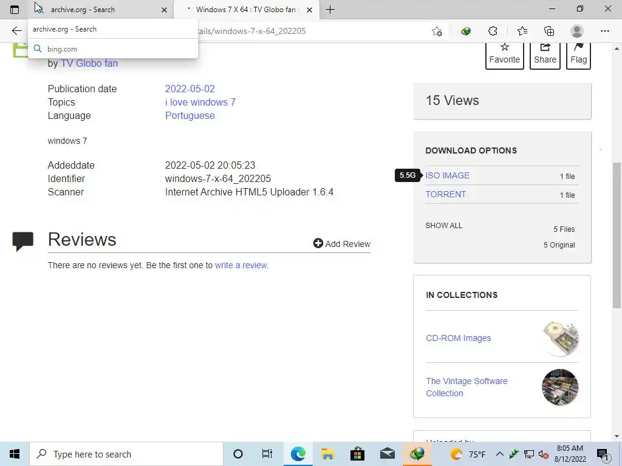Click the Add Review link
The image size is (622, 466).
[342, 244]
